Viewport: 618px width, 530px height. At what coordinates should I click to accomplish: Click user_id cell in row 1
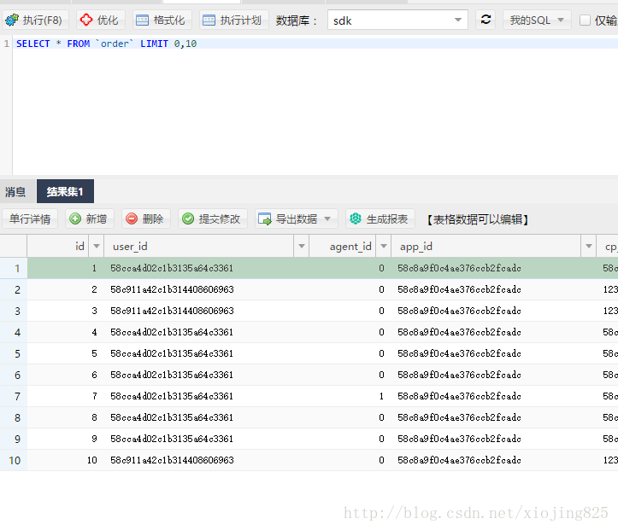click(x=207, y=268)
